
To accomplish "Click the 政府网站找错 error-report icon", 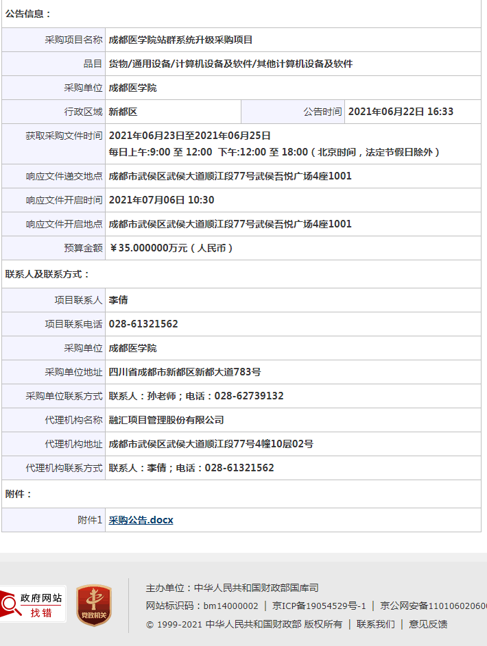I will [x=33, y=604].
